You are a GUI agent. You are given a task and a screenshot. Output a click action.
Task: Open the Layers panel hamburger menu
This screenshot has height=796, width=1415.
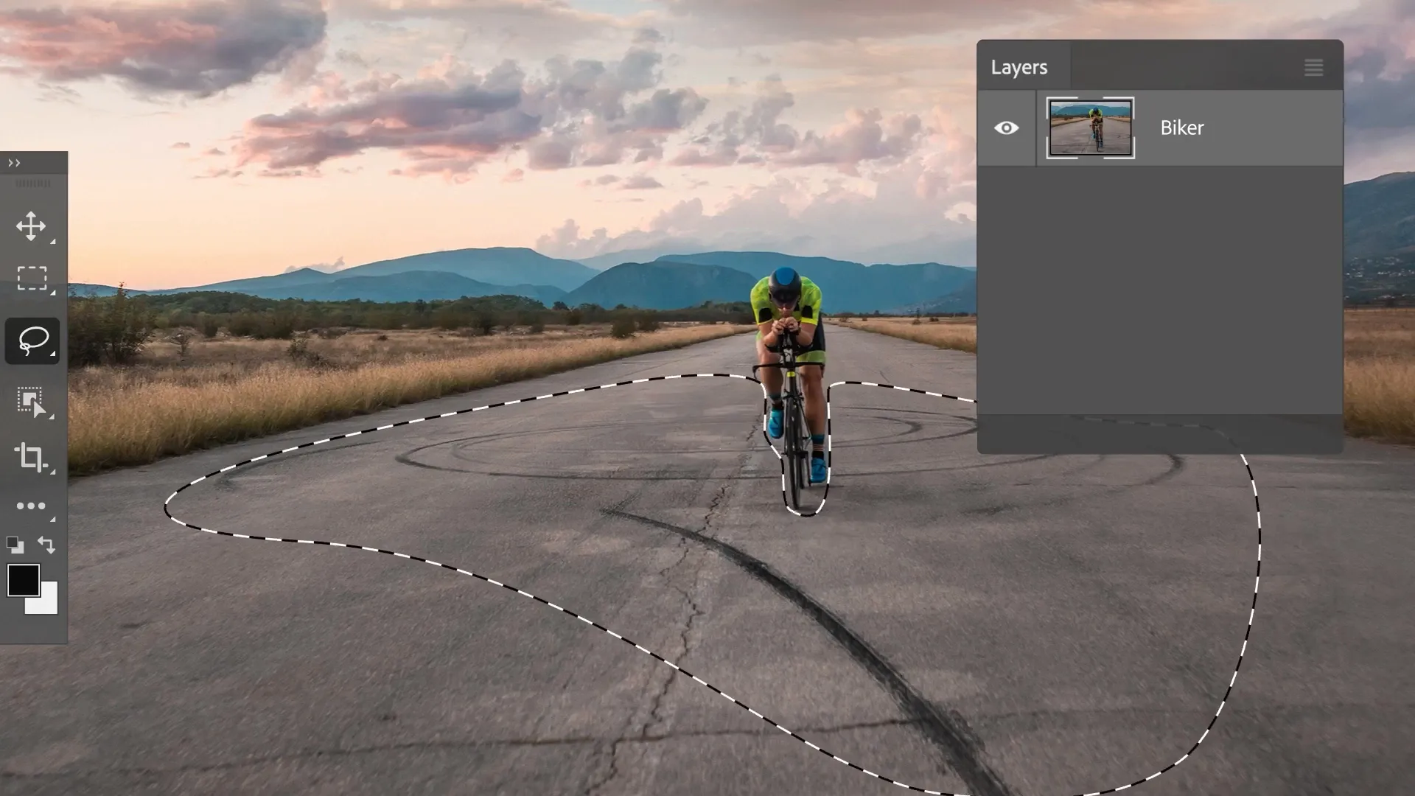(x=1314, y=67)
